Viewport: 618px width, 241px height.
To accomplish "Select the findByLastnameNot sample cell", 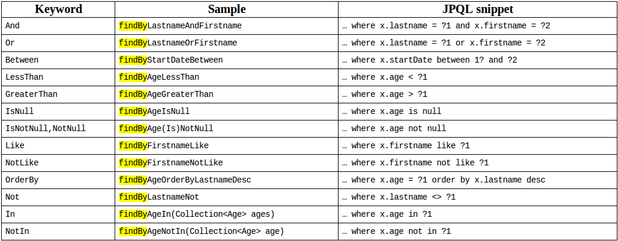I will coord(227,197).
